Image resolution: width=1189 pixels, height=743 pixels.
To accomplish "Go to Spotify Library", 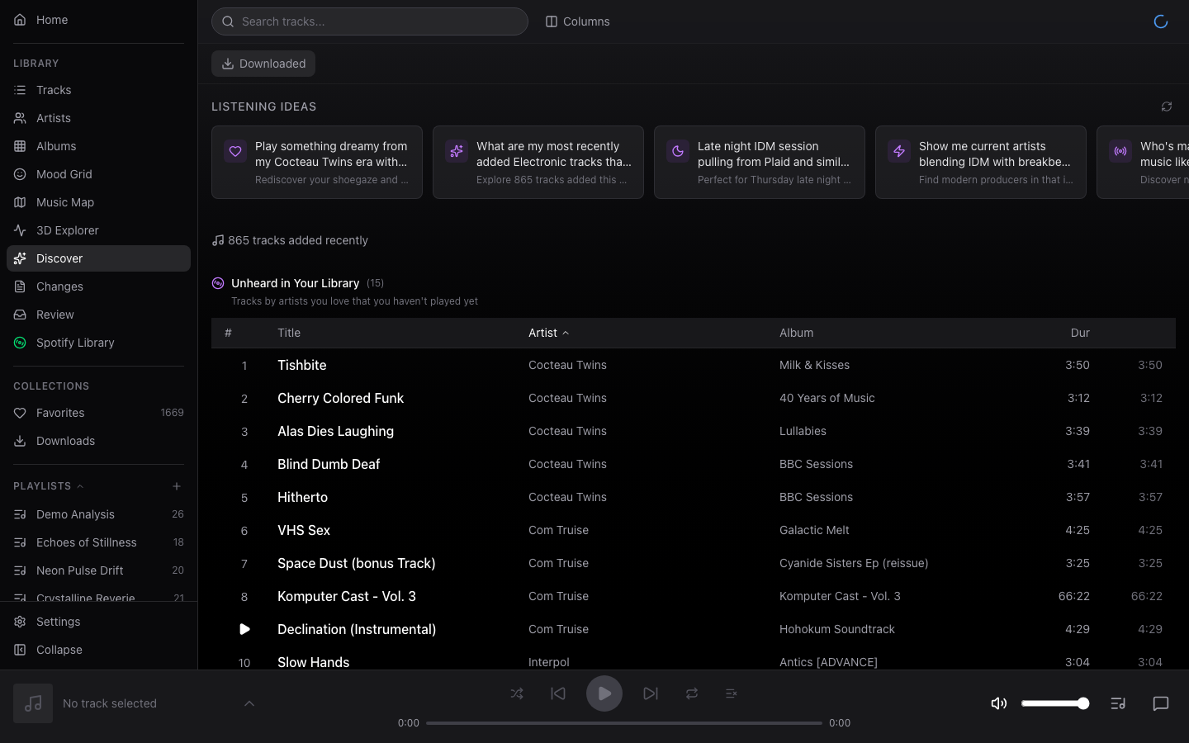I will coord(75,343).
